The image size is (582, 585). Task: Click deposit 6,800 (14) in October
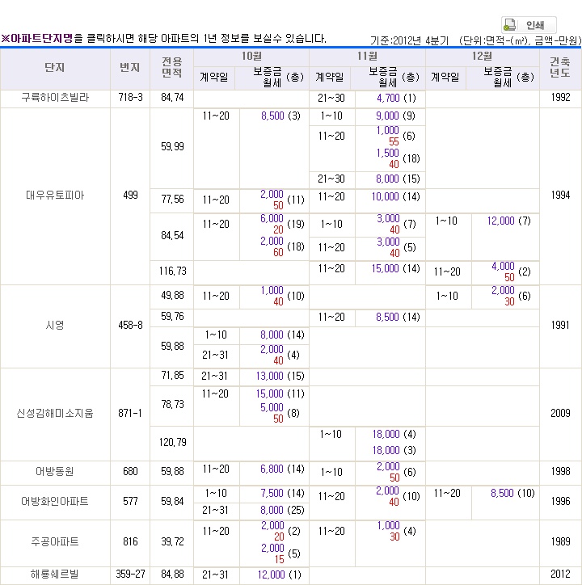pos(282,469)
